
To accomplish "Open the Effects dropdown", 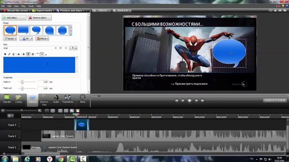I will 42,39.
